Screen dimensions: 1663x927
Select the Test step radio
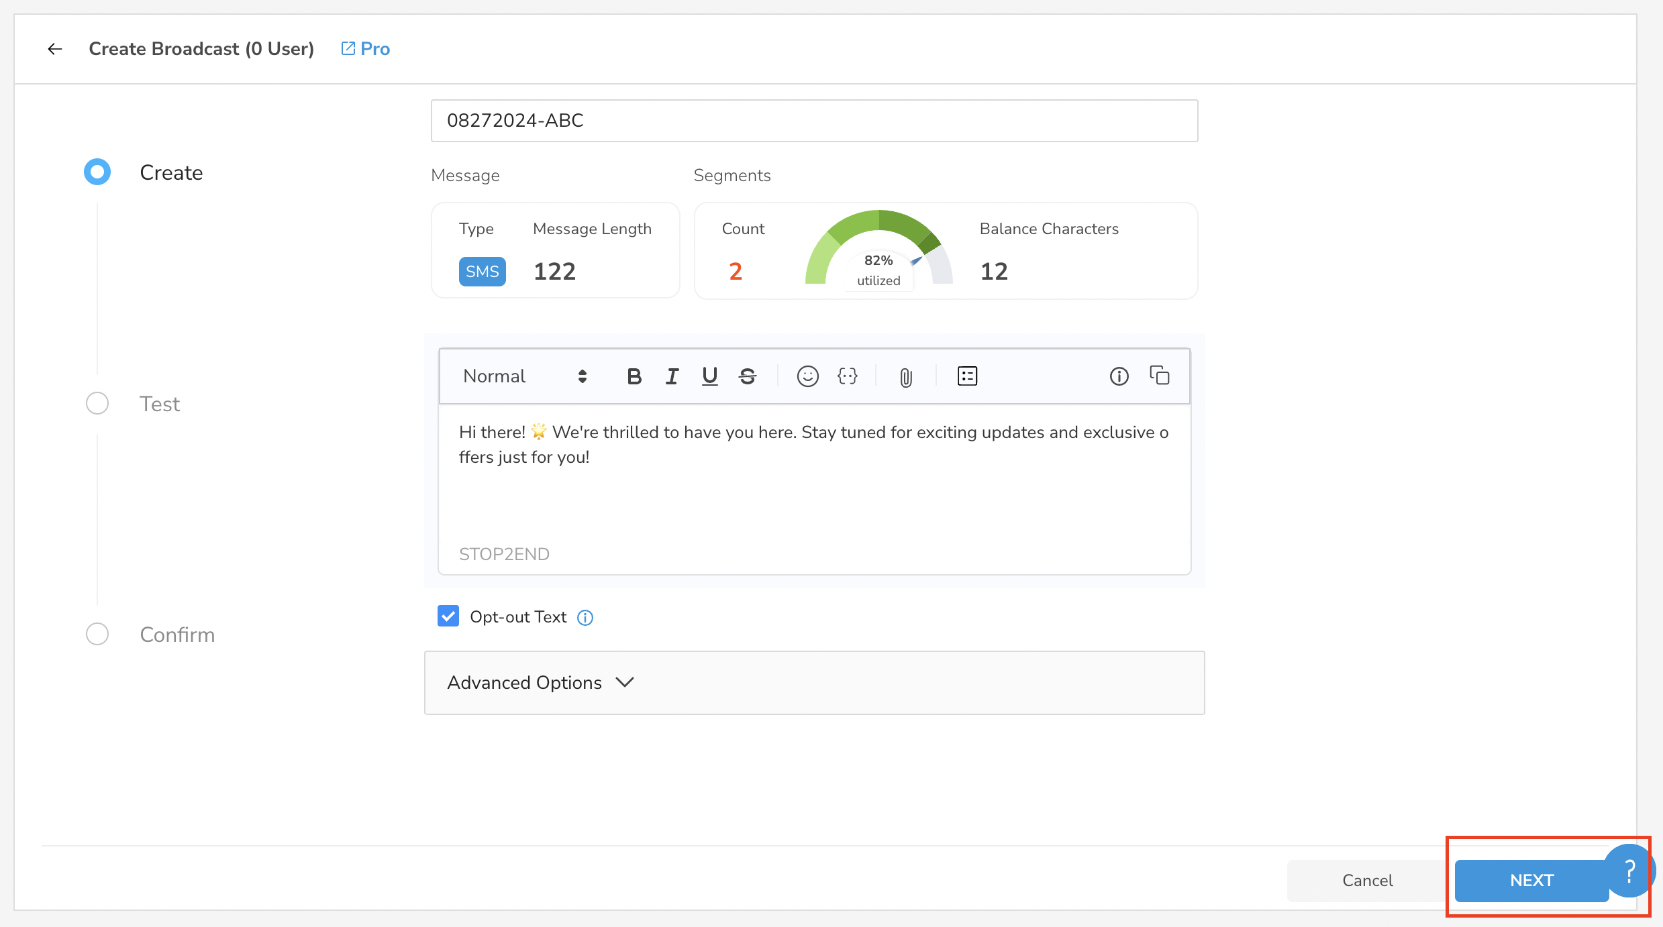click(x=97, y=403)
